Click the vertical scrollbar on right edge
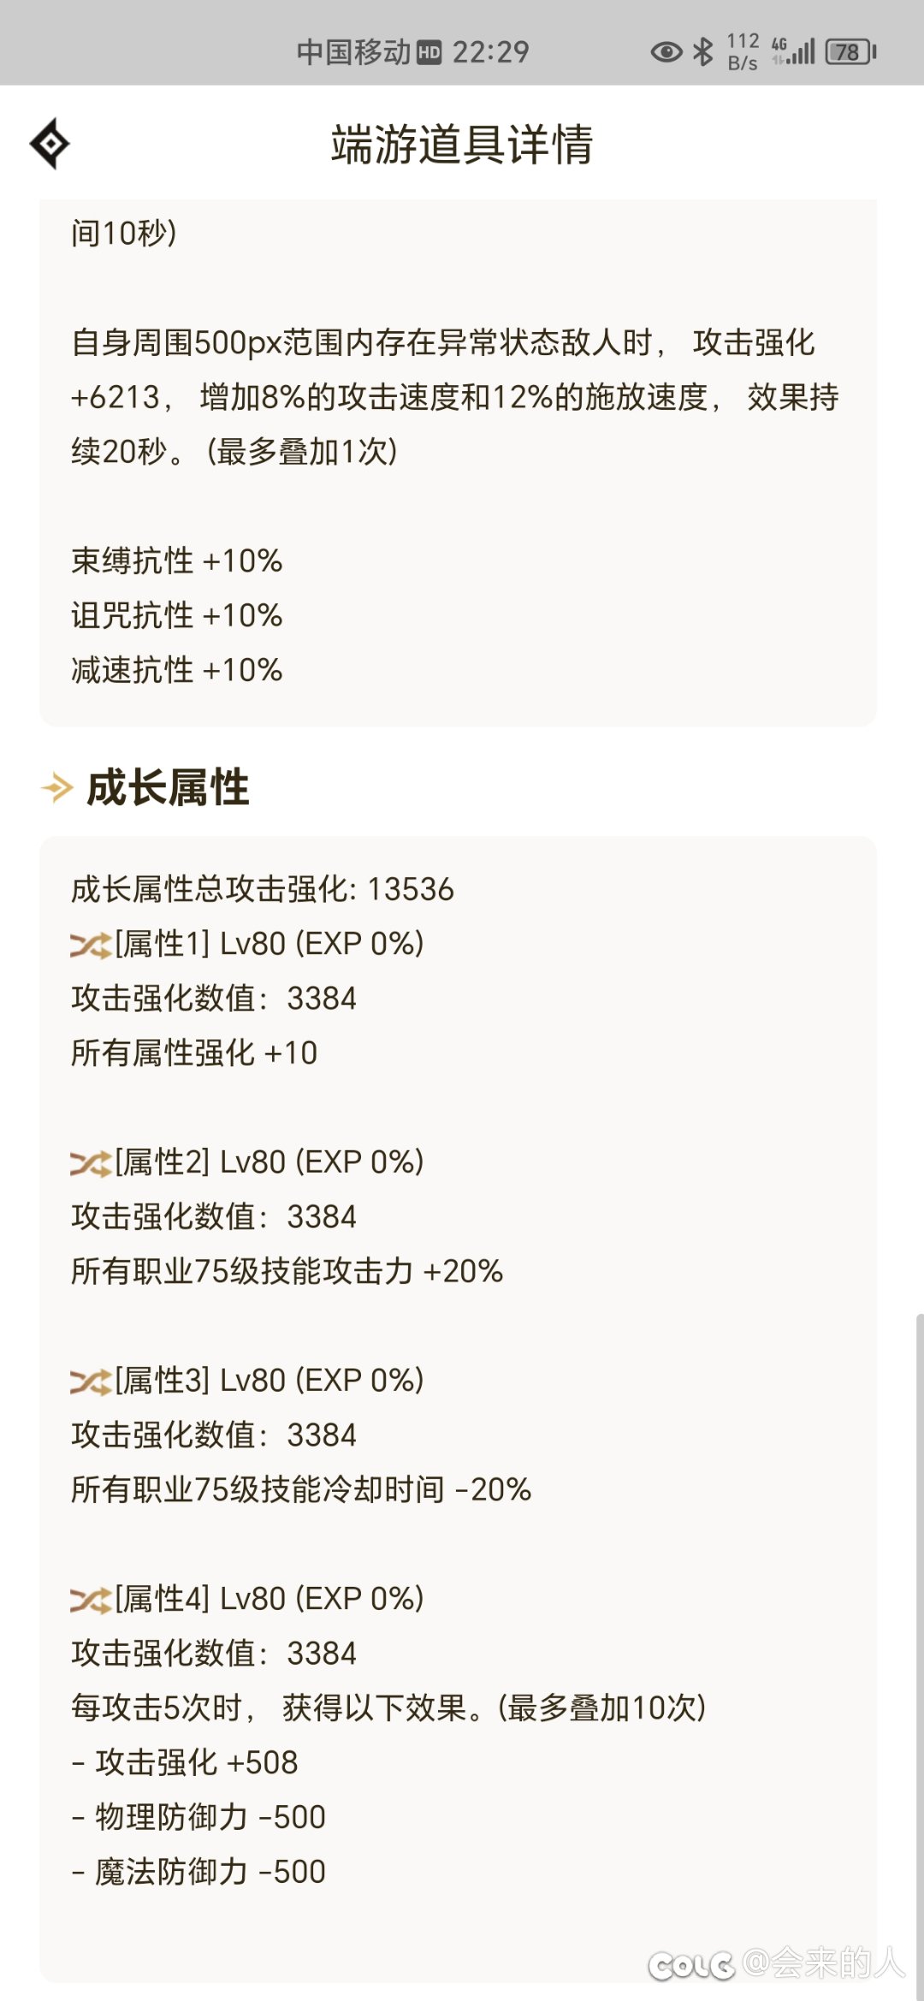This screenshot has width=924, height=2001. pyautogui.click(x=919, y=1652)
